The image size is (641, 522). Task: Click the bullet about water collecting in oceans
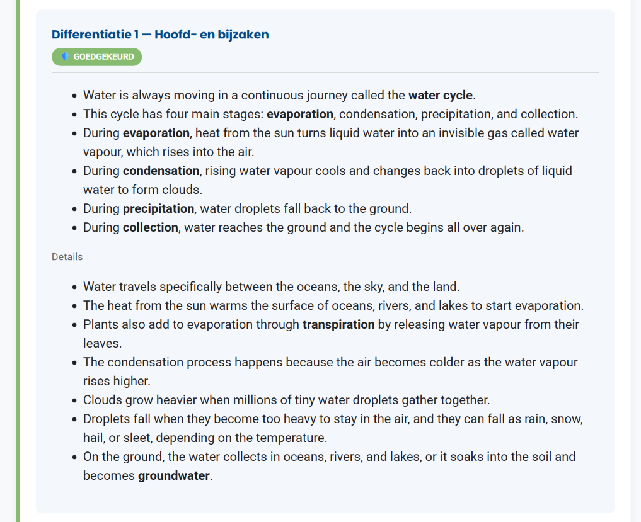coord(330,466)
